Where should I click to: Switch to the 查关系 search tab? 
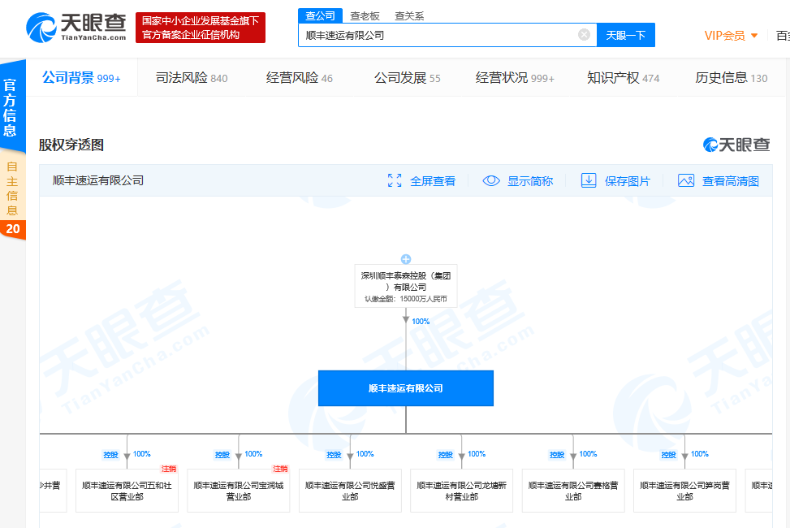409,16
